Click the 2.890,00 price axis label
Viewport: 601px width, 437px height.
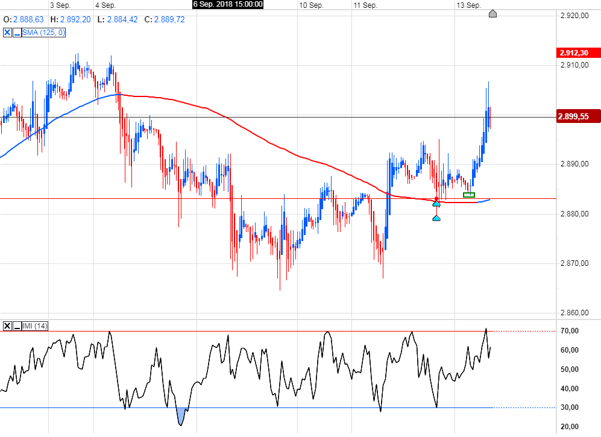[x=574, y=164]
